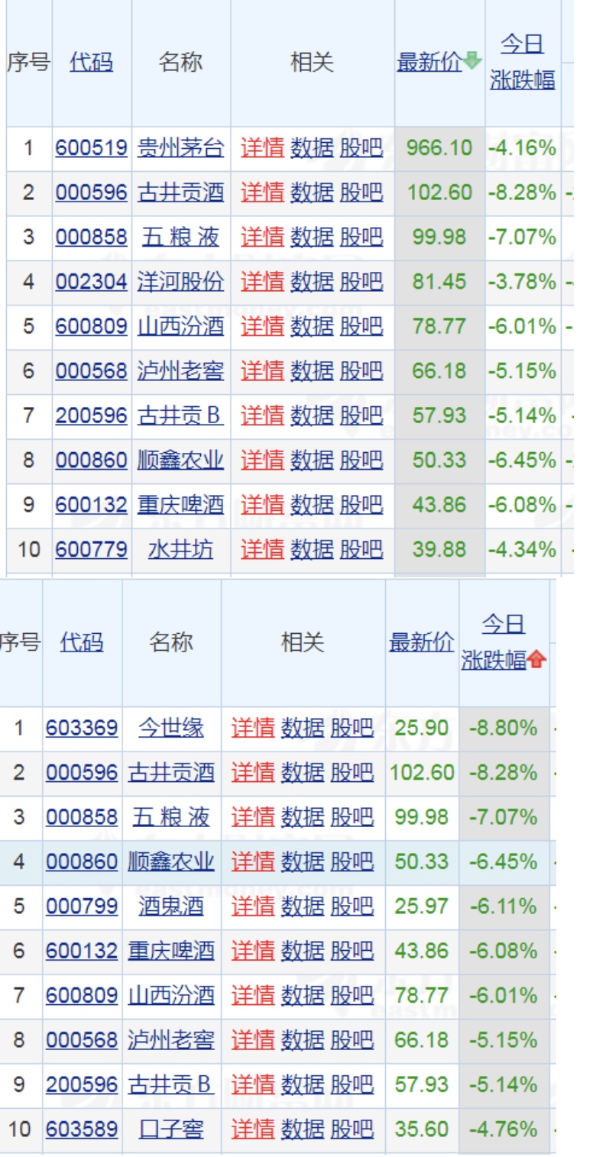
Task: Open 详情 for 口子窖
Action: click(x=253, y=1129)
